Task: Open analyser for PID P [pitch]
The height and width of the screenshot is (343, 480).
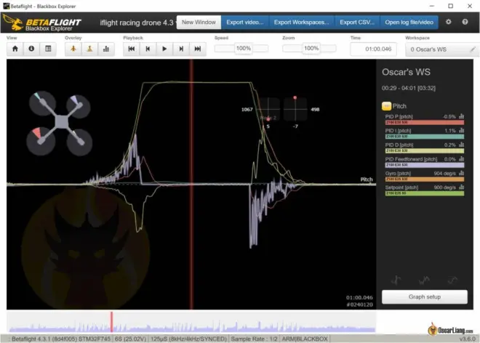Action: [x=461, y=116]
